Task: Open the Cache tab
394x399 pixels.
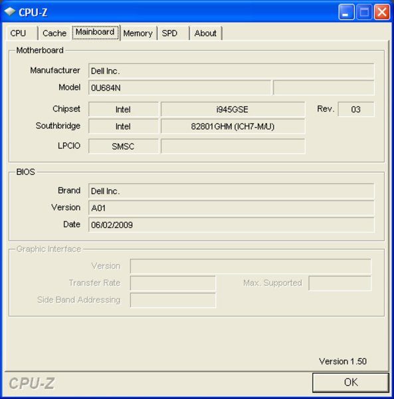Action: click(x=54, y=33)
